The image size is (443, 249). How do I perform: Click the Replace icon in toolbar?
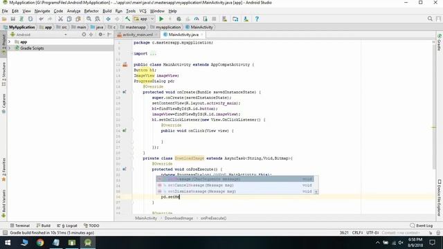point(98,19)
